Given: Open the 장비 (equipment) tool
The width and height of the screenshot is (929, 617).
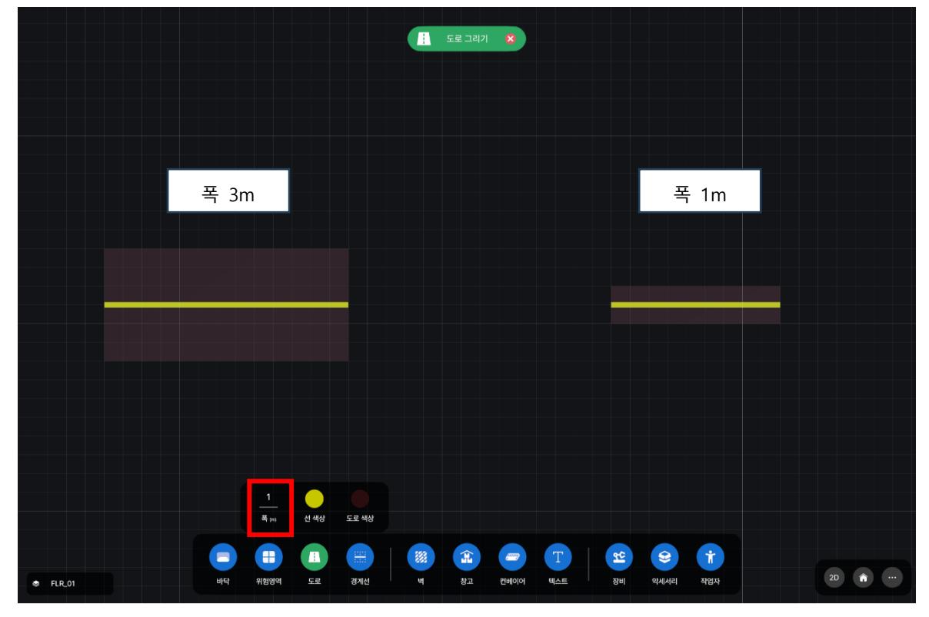Looking at the screenshot, I should click(x=618, y=557).
